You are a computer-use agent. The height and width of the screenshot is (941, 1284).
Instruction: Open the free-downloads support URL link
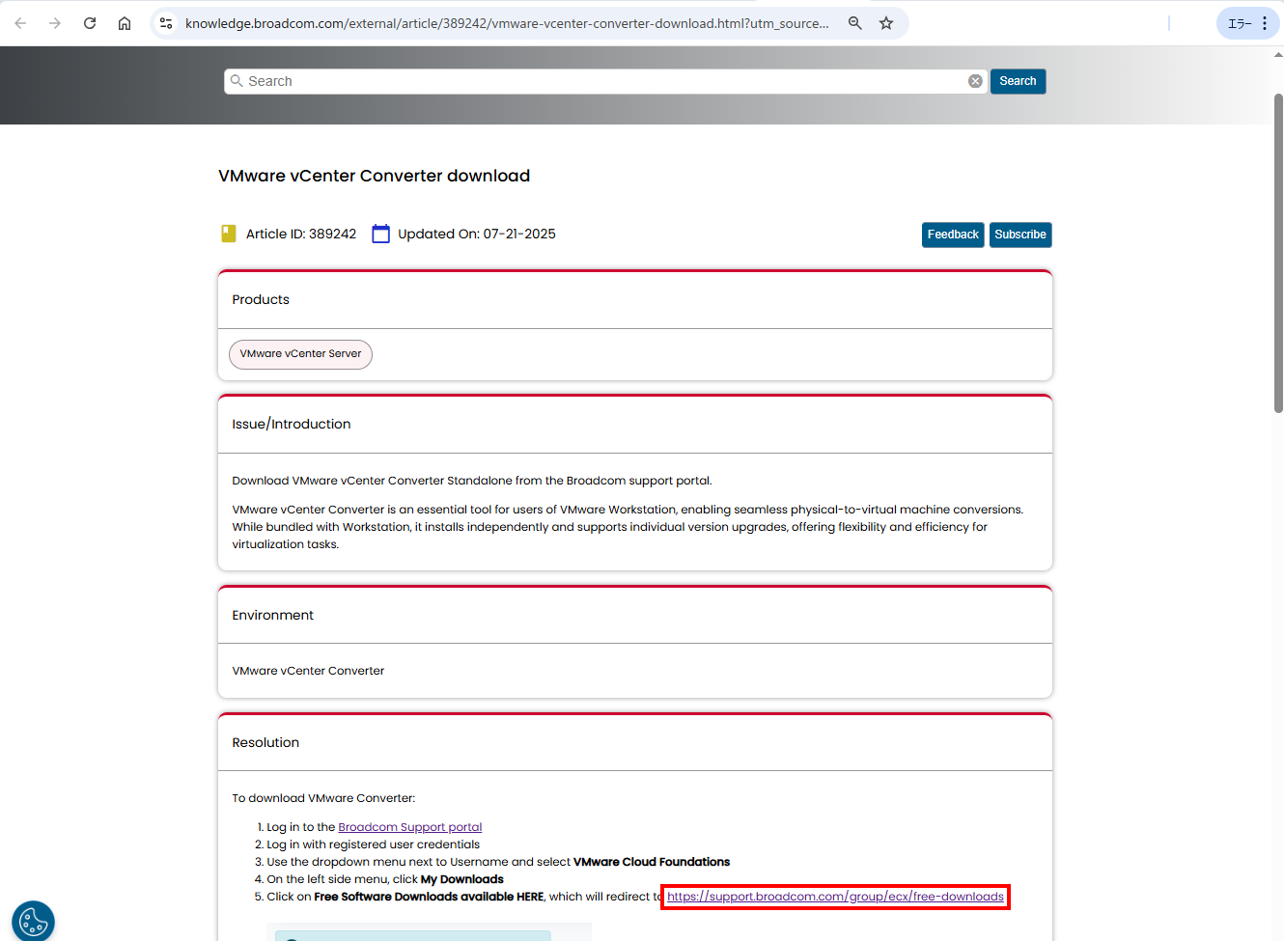point(835,897)
